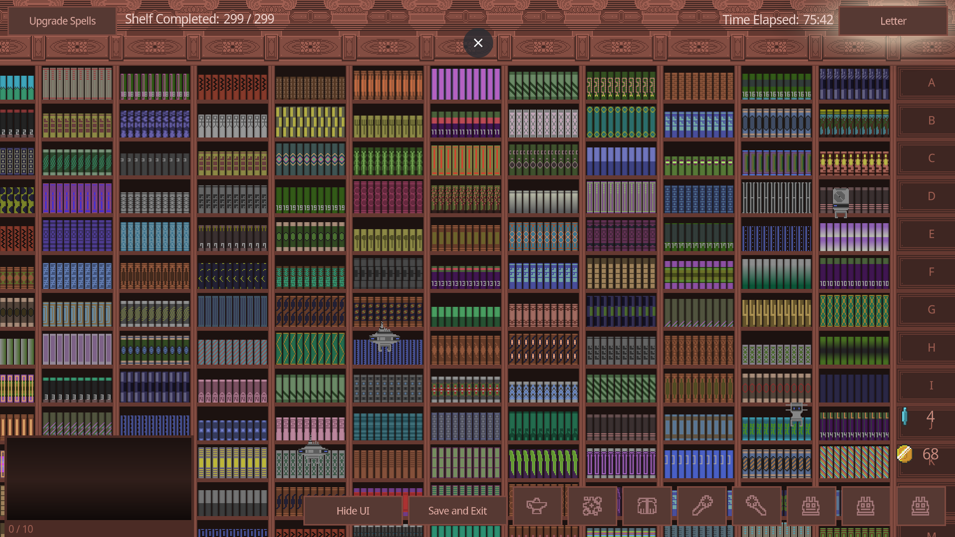Image resolution: width=955 pixels, height=537 pixels.
Task: Pick the purple-white gradient books in row E
Action: [854, 237]
